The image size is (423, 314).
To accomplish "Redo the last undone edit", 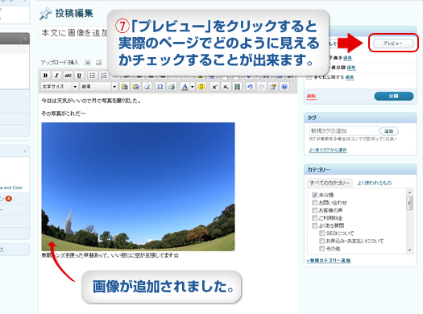I will click(x=262, y=87).
